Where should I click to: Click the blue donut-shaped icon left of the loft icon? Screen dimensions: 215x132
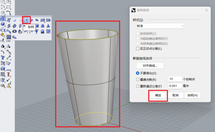point(15,20)
